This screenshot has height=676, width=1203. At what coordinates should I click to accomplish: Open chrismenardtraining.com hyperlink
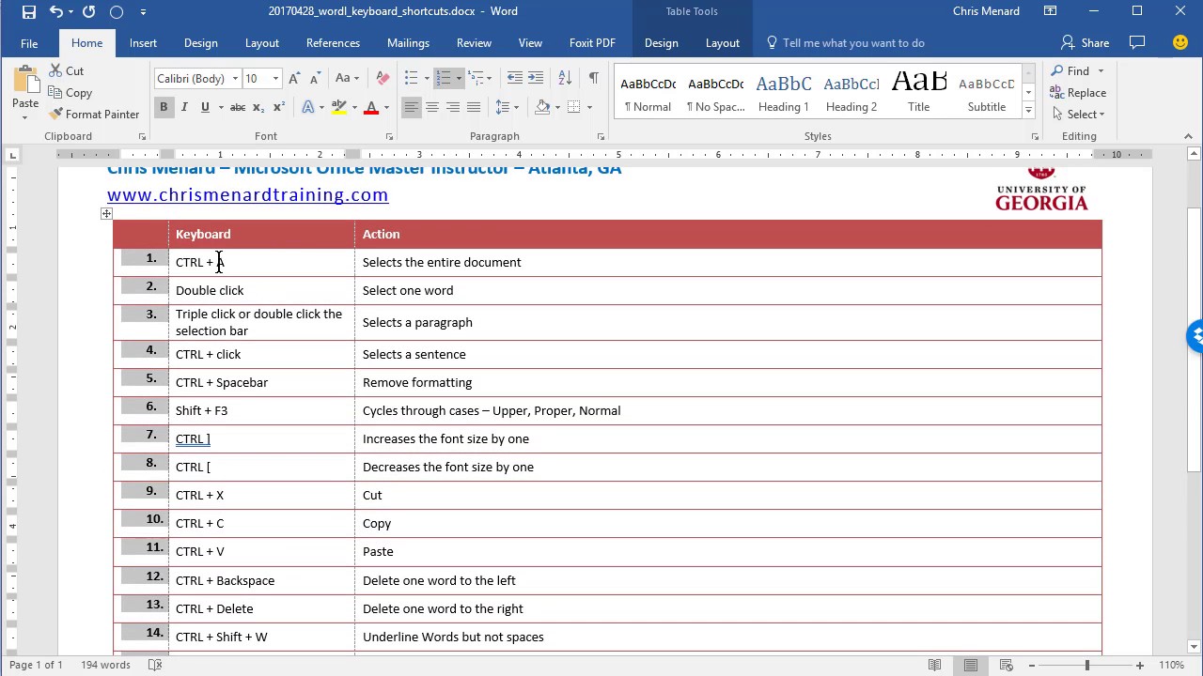point(247,194)
